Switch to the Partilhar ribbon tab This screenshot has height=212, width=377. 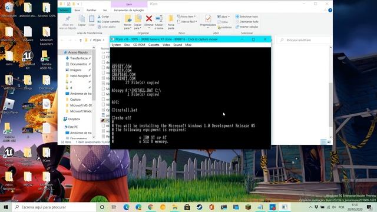pyautogui.click(x=91, y=11)
